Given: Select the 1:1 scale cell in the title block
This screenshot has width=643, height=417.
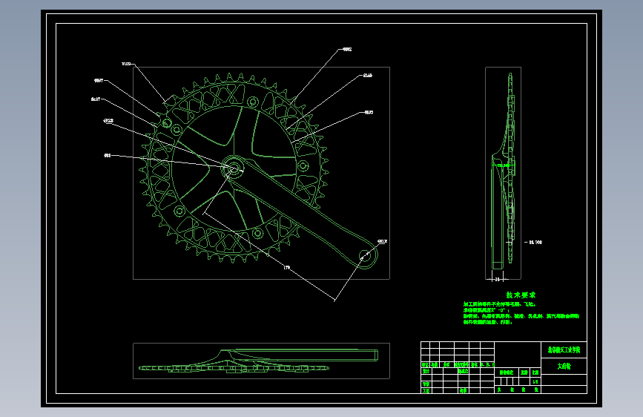Looking at the screenshot, I should [x=535, y=381].
